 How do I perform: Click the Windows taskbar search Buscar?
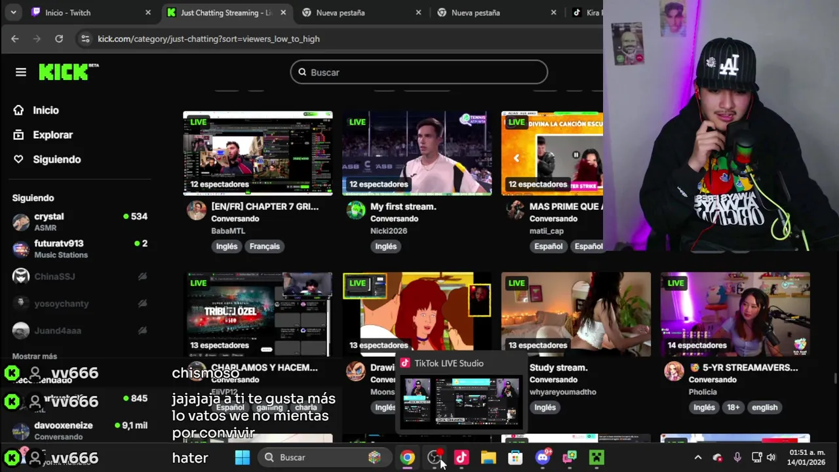click(323, 458)
